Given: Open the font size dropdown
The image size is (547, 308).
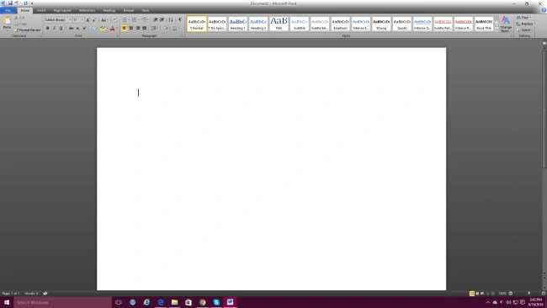Looking at the screenshot, I should (x=82, y=20).
